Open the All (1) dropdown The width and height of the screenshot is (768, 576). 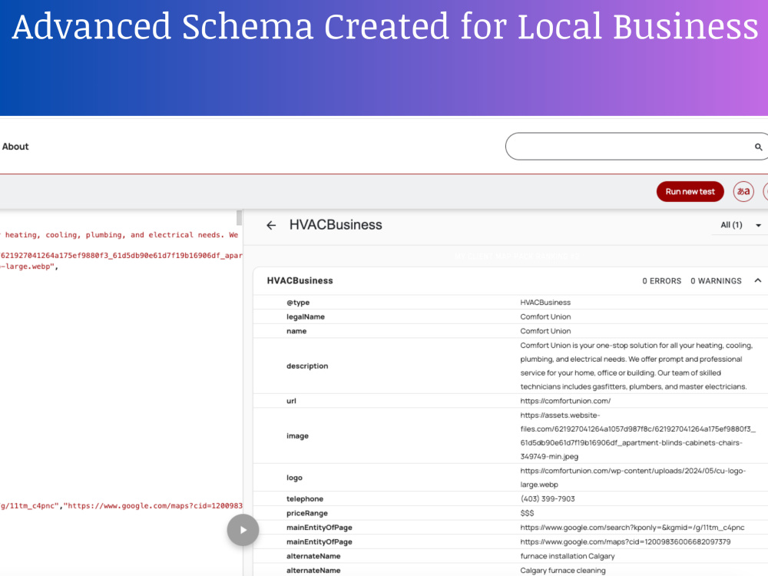point(740,225)
